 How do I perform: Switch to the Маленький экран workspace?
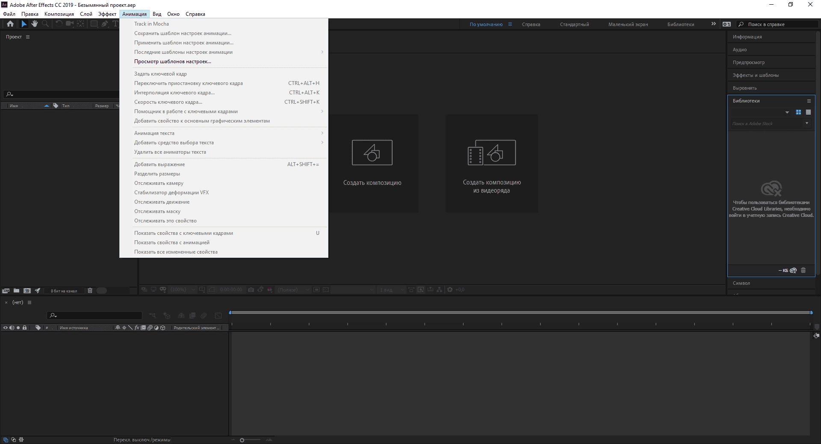pos(628,24)
